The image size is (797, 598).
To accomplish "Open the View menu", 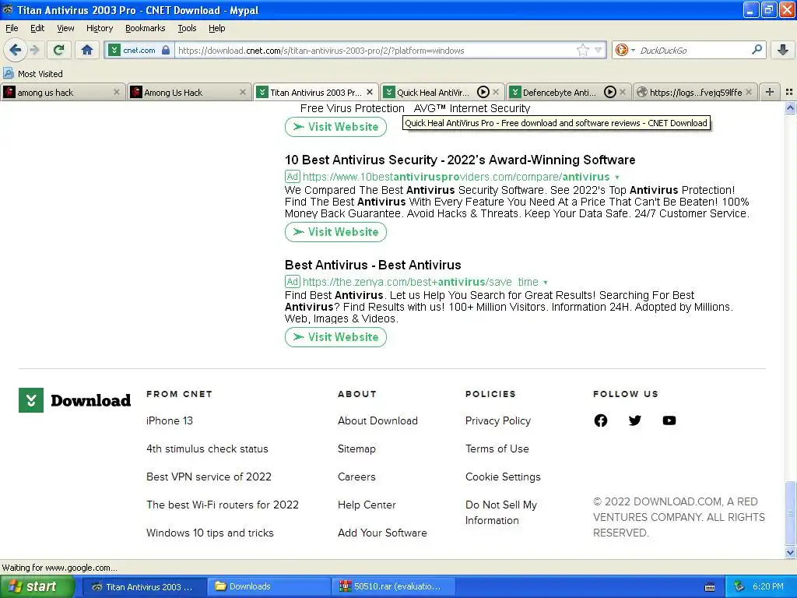I will click(x=65, y=28).
